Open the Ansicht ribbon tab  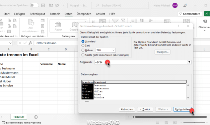coord(100,14)
